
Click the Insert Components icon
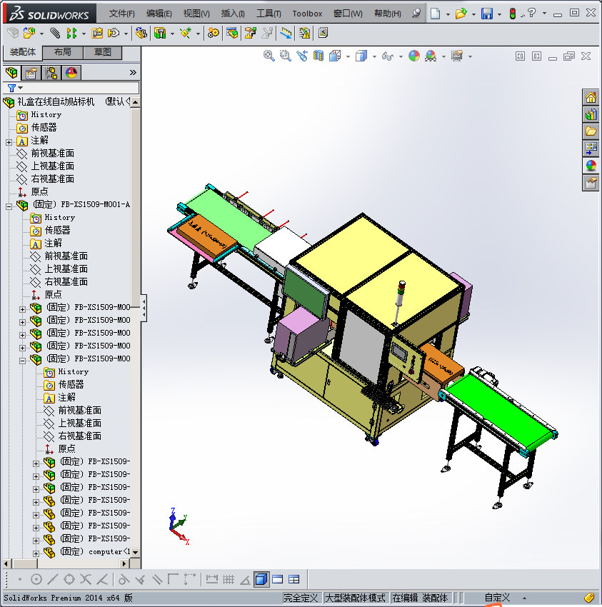click(x=29, y=34)
